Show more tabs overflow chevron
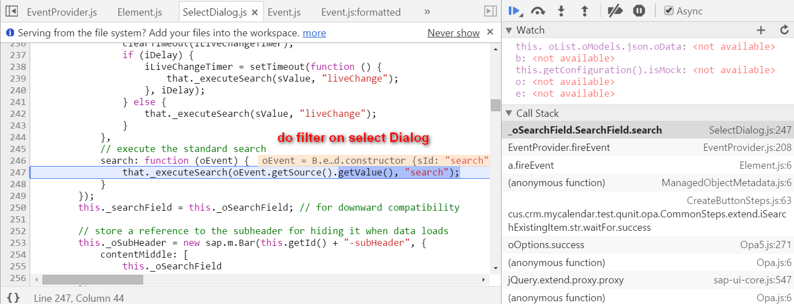This screenshot has width=794, height=304. click(x=427, y=11)
